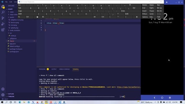The image size is (185, 104).
Task: Toggle the Caps key on the on-screen keyboard
Action: pyautogui.click(x=24, y=11)
